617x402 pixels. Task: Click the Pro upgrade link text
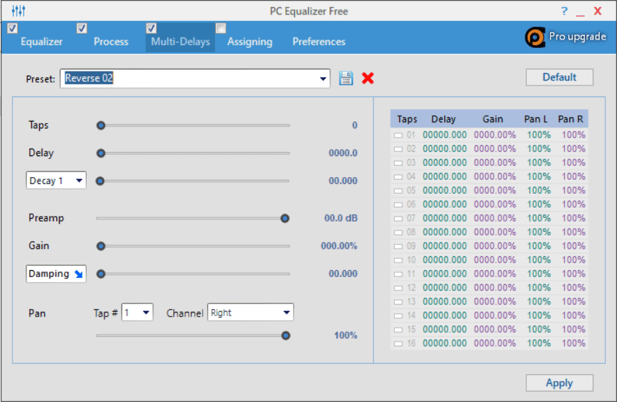pos(577,37)
